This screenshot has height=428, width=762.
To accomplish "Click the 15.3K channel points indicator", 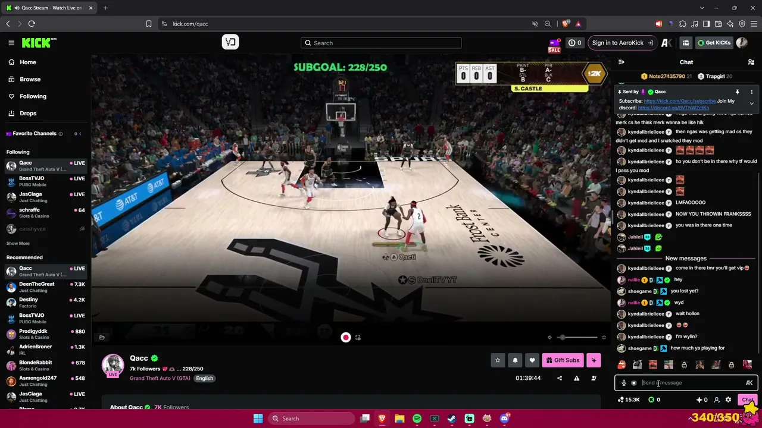I will [x=629, y=400].
